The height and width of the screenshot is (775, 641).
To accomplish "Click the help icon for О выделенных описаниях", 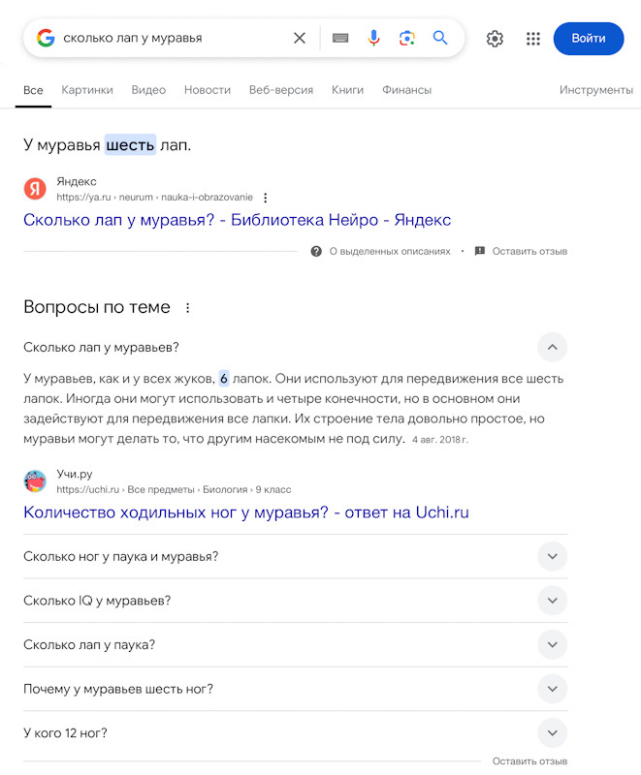I will click(x=316, y=251).
